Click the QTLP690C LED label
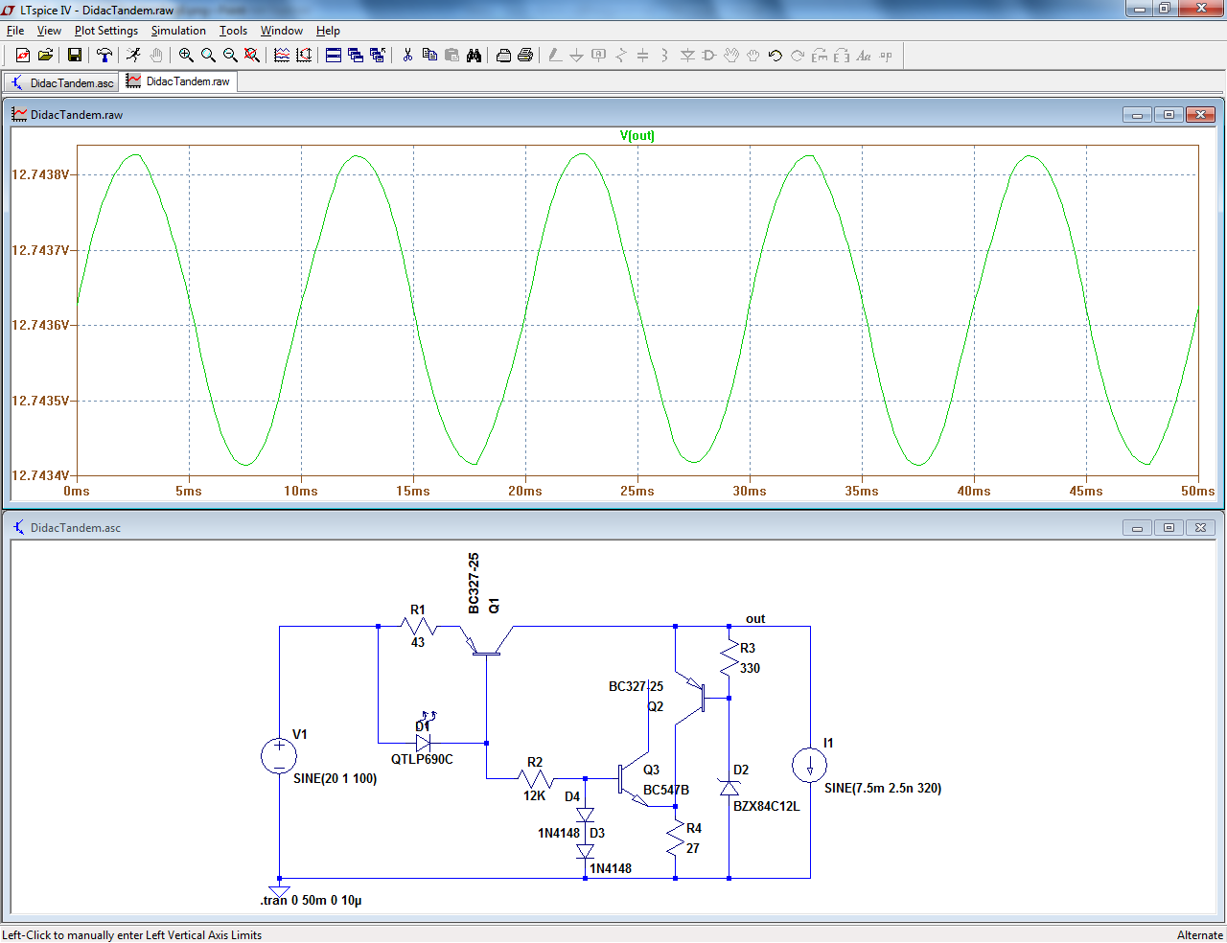The image size is (1227, 943). [x=422, y=759]
